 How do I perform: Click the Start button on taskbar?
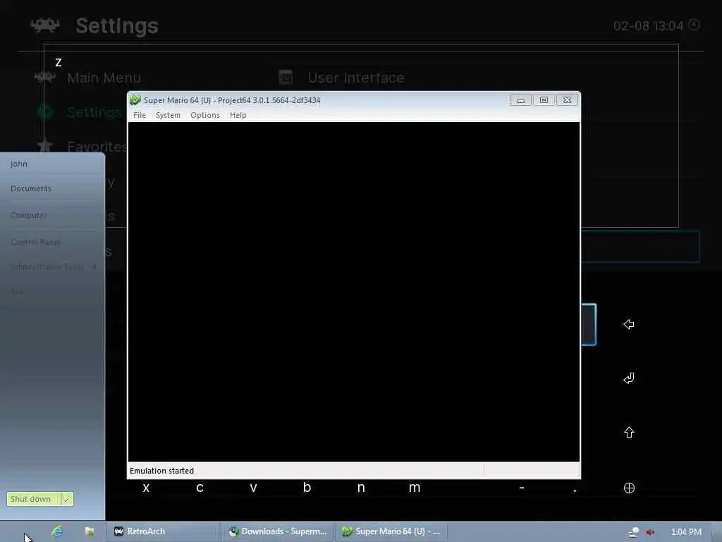tap(23, 532)
